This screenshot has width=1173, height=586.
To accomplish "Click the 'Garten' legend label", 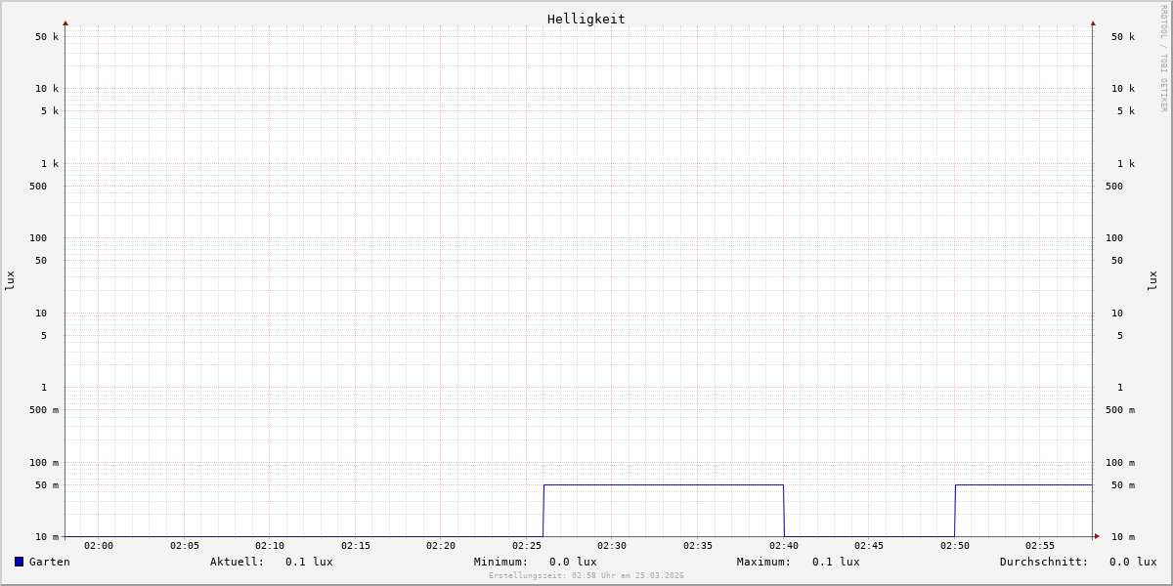I will [50, 562].
